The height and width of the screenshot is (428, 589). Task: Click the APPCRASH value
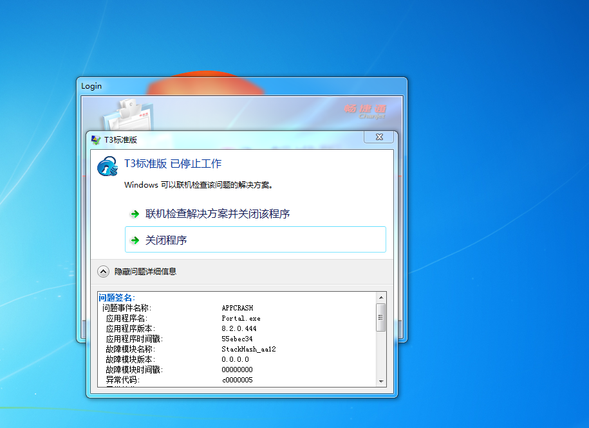(238, 308)
